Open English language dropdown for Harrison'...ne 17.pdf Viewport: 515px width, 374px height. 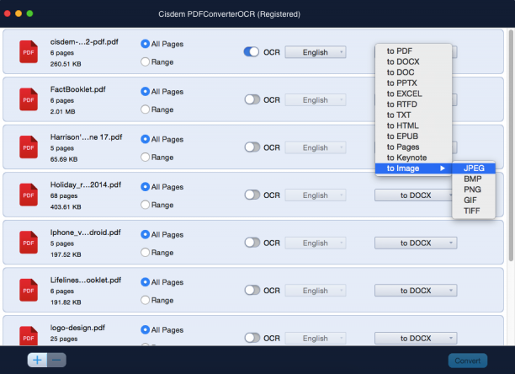pos(316,147)
